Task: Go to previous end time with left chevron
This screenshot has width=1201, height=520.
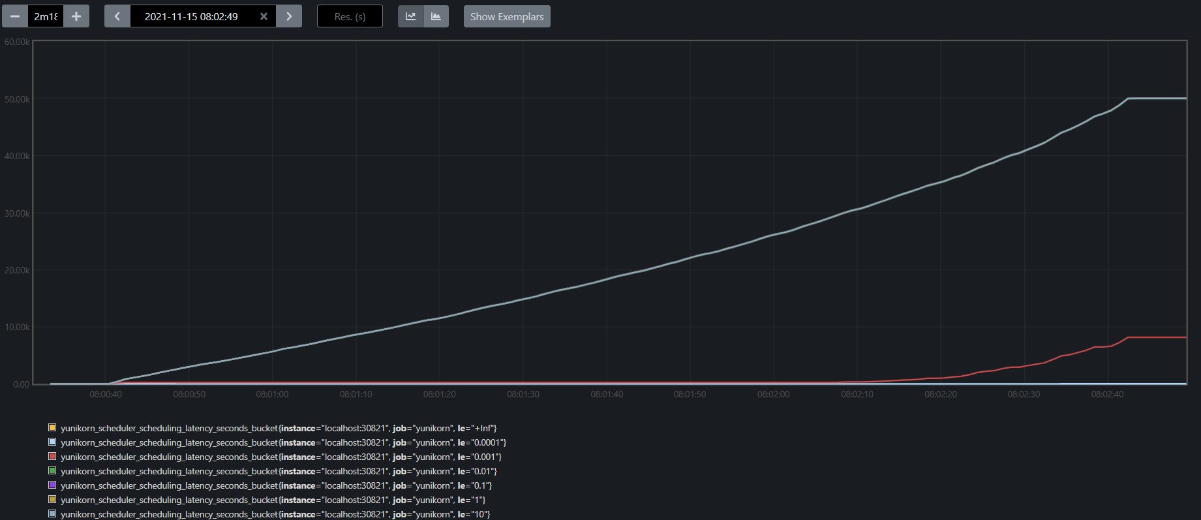Action: [x=117, y=16]
